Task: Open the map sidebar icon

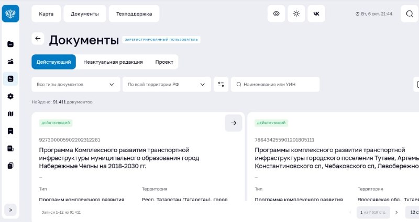Action: [x=10, y=114]
